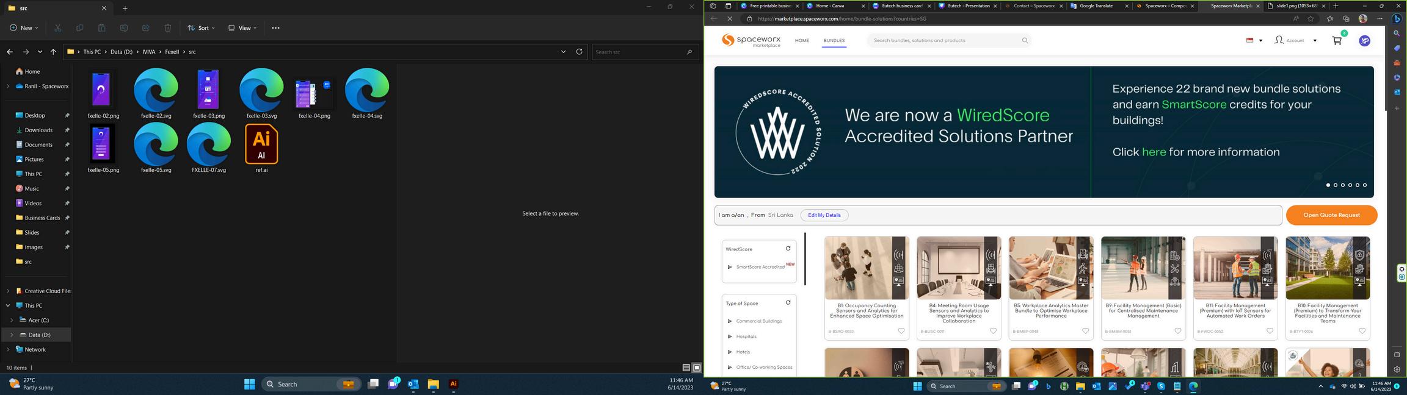1407x395 pixels.
Task: Reset the Type of Space filter refresh icon
Action: click(x=788, y=302)
